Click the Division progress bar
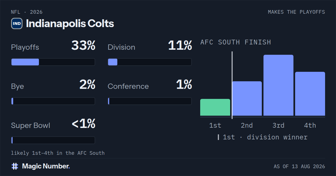The image size is (336, 176). pyautogui.click(x=150, y=62)
